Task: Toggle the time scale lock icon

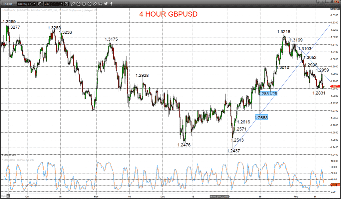Action: [8, 196]
